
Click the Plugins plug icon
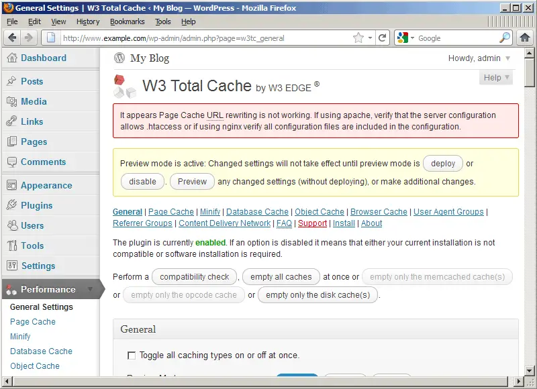click(x=11, y=205)
